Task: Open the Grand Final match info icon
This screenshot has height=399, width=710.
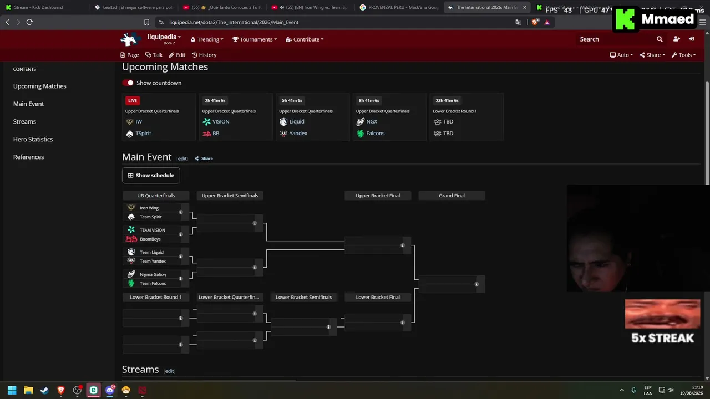Action: coord(476,284)
